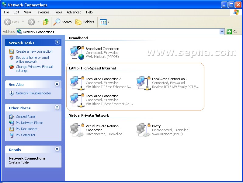Viewport: 243px width, 183px height.
Task: Open the Advanced menu
Action: coord(74,12)
